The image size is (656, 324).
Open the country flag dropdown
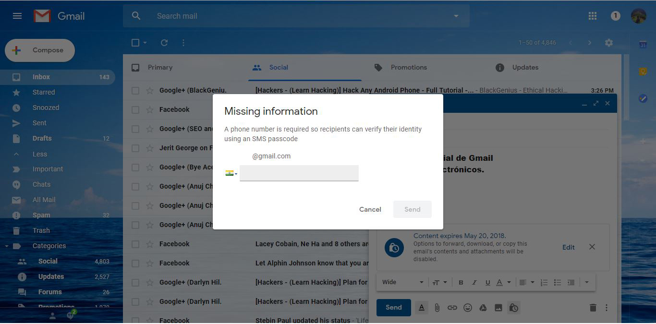click(x=231, y=173)
